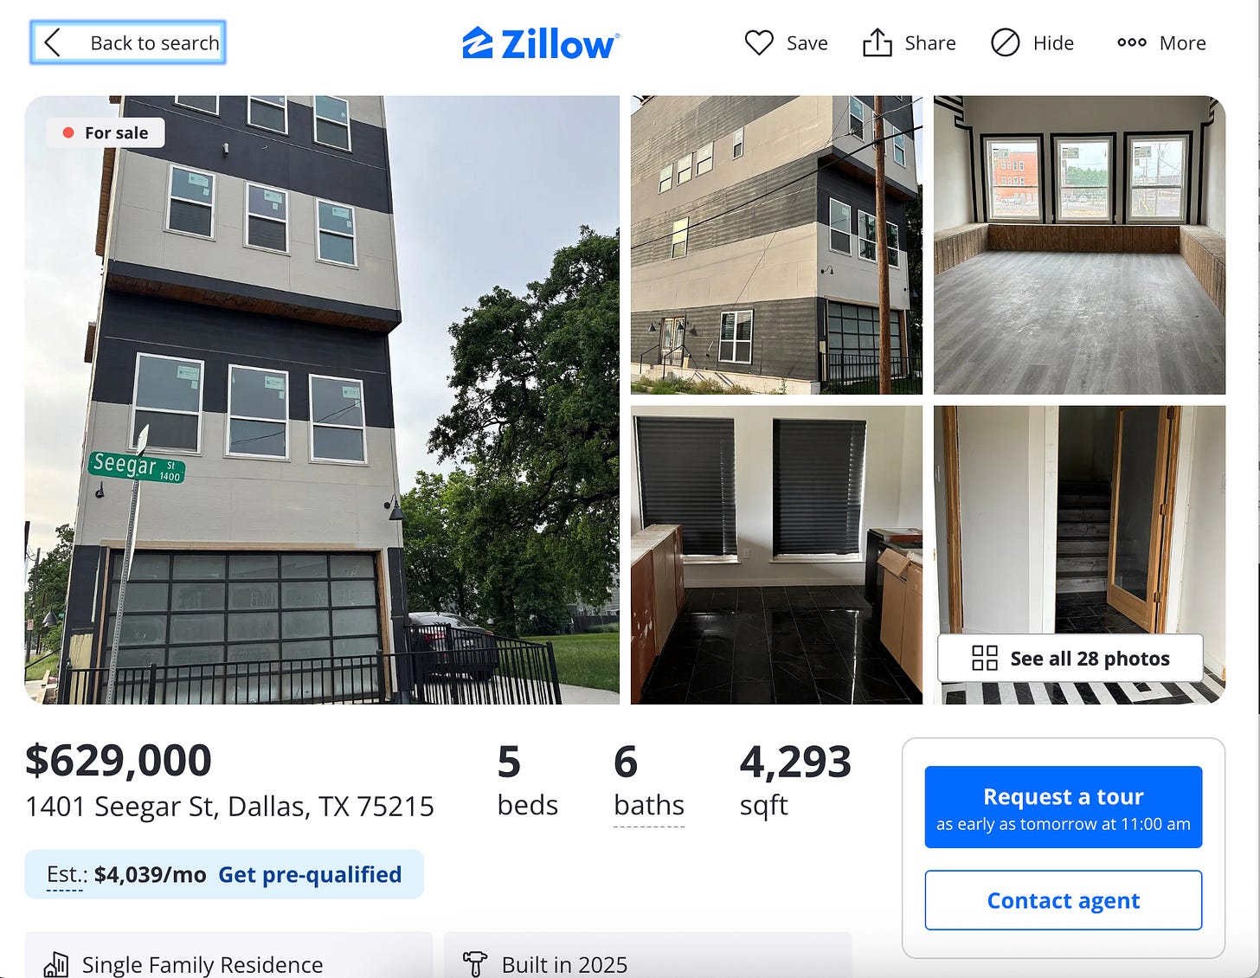
Task: Click the hammer icon beside Built in 2025
Action: pos(475,964)
